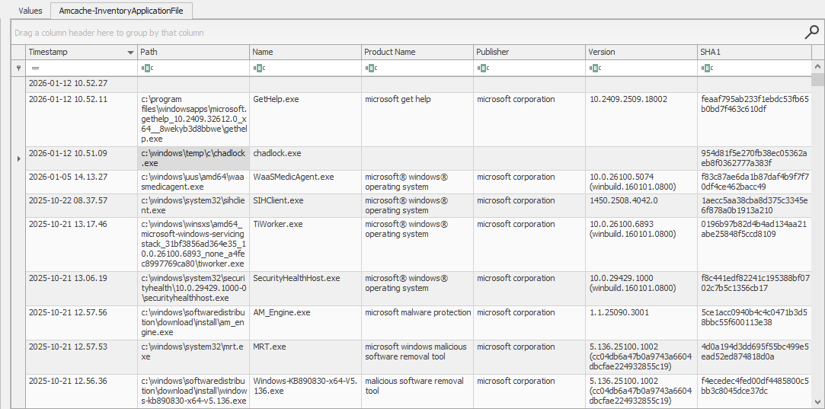
Task: Select the waasmedicagent.exe path cell
Action: pos(193,182)
